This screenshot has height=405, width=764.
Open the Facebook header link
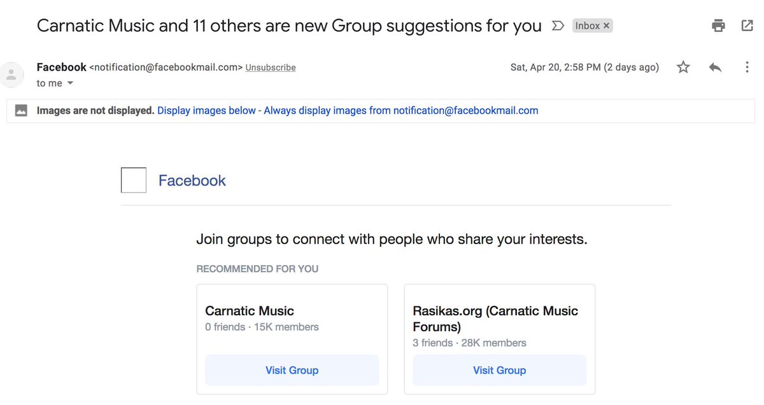click(x=192, y=181)
